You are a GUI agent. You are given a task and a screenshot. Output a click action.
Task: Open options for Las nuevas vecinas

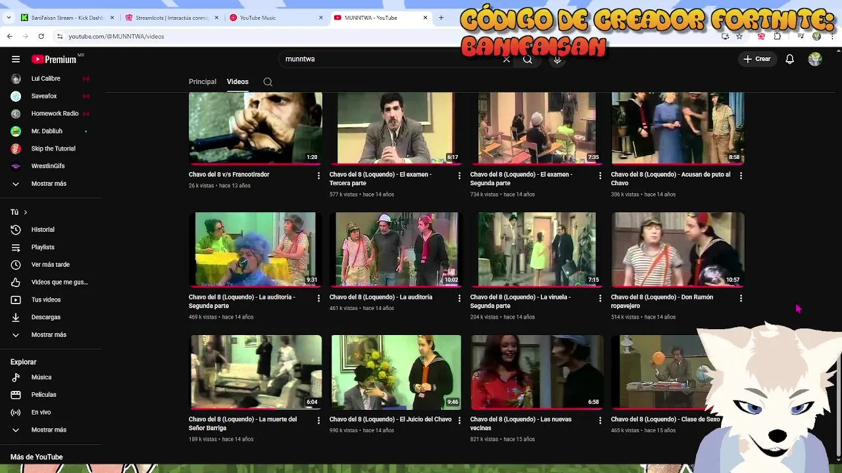pos(600,420)
